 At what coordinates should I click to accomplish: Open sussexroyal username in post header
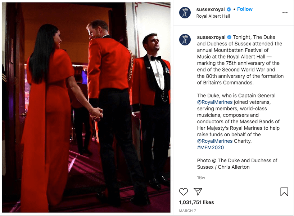tap(211, 9)
